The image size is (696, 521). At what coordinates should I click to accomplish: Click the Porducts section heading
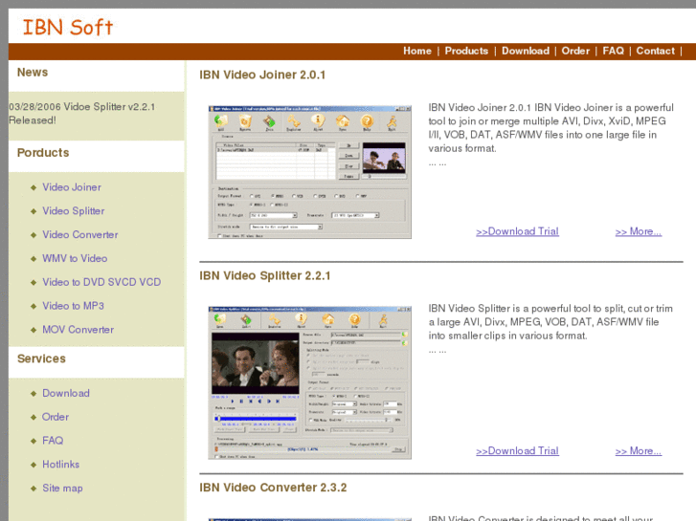[x=43, y=153]
